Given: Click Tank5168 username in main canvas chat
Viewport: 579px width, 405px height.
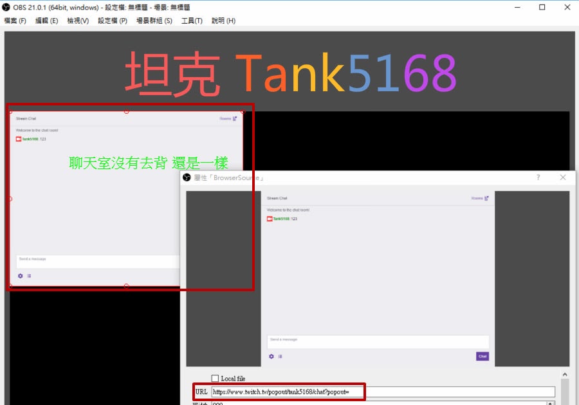Looking at the screenshot, I should click(x=30, y=139).
